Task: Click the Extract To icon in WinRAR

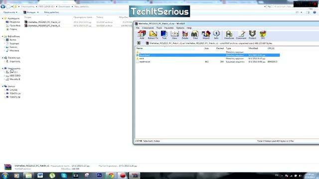Action: point(153,35)
